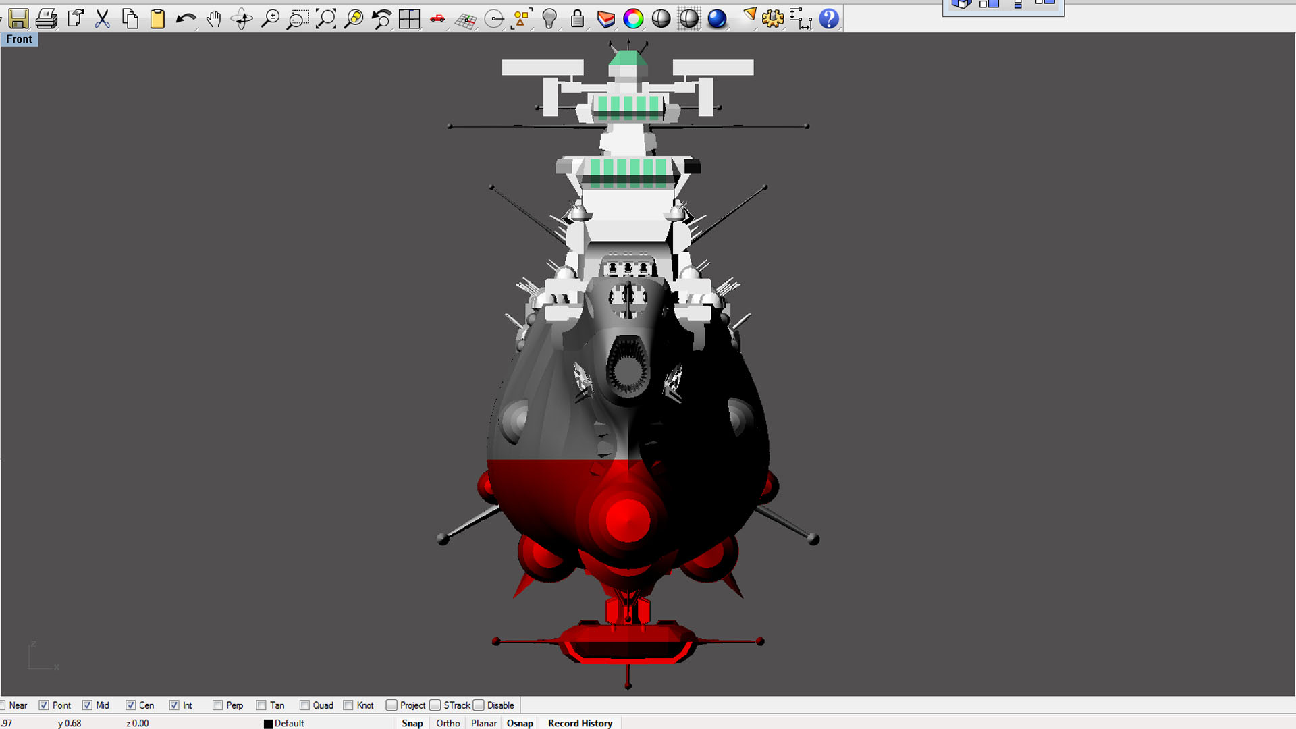
Task: Toggle Record History in status bar
Action: pos(580,723)
